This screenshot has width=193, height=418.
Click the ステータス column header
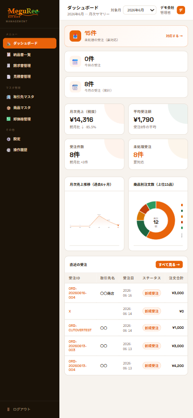click(151, 278)
